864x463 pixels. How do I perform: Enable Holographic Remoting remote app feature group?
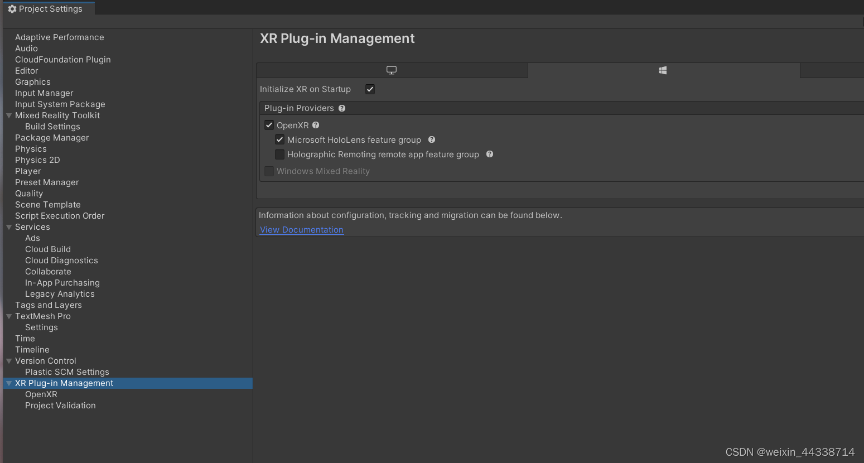click(x=280, y=154)
